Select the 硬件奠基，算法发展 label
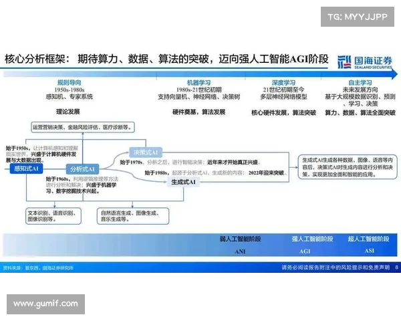The image size is (401, 321). click(198, 112)
